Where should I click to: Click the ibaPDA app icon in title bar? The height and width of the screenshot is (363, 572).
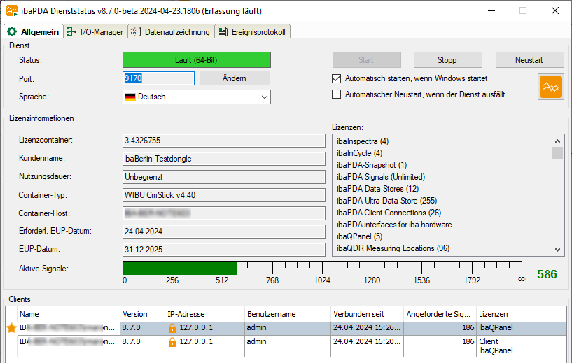click(12, 11)
